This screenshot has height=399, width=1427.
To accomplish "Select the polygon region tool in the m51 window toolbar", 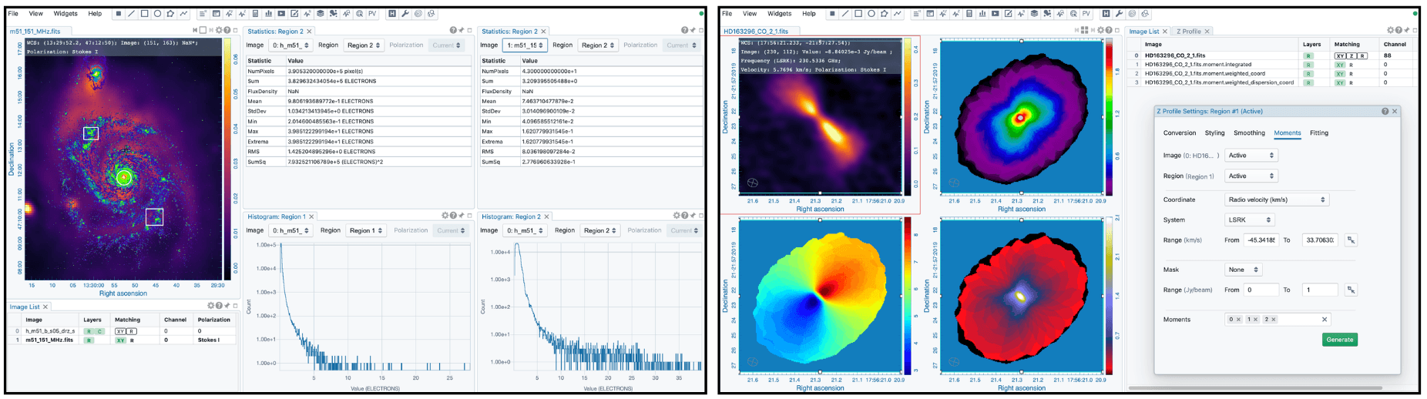I will pyautogui.click(x=170, y=13).
